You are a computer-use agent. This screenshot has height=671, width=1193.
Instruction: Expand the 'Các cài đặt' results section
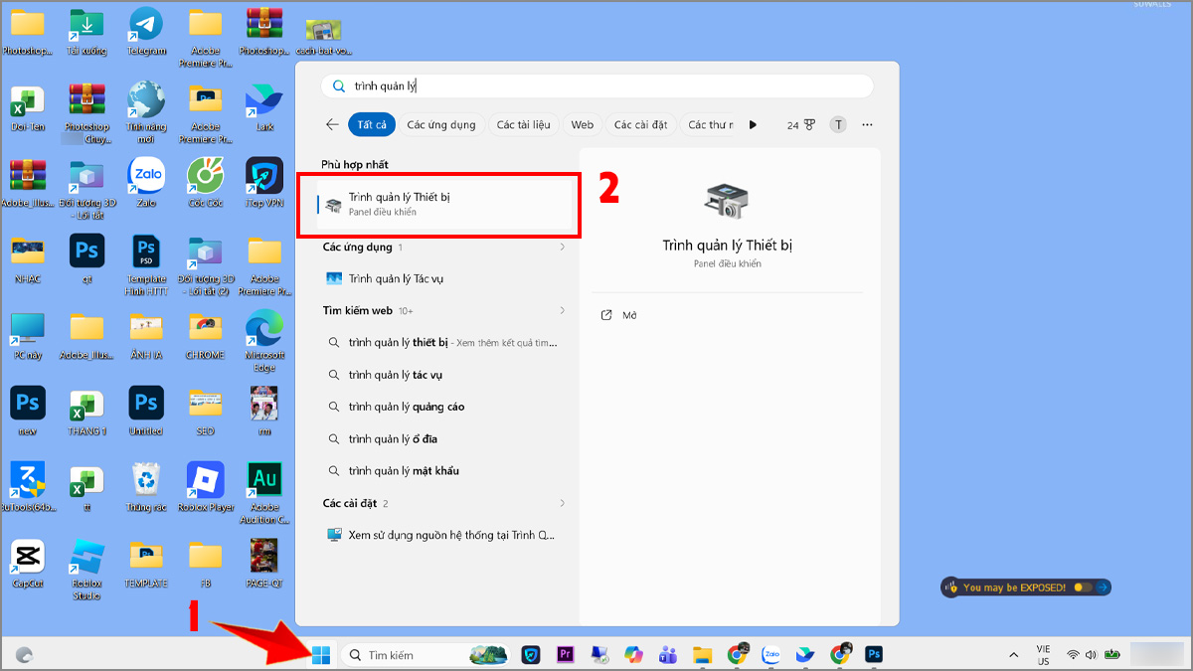(562, 503)
